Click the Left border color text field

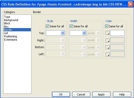[118, 54]
